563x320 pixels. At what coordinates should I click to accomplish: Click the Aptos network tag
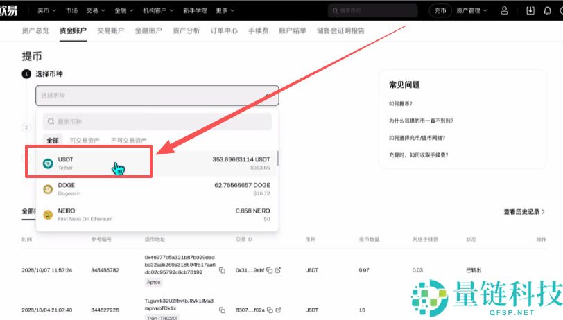click(153, 283)
